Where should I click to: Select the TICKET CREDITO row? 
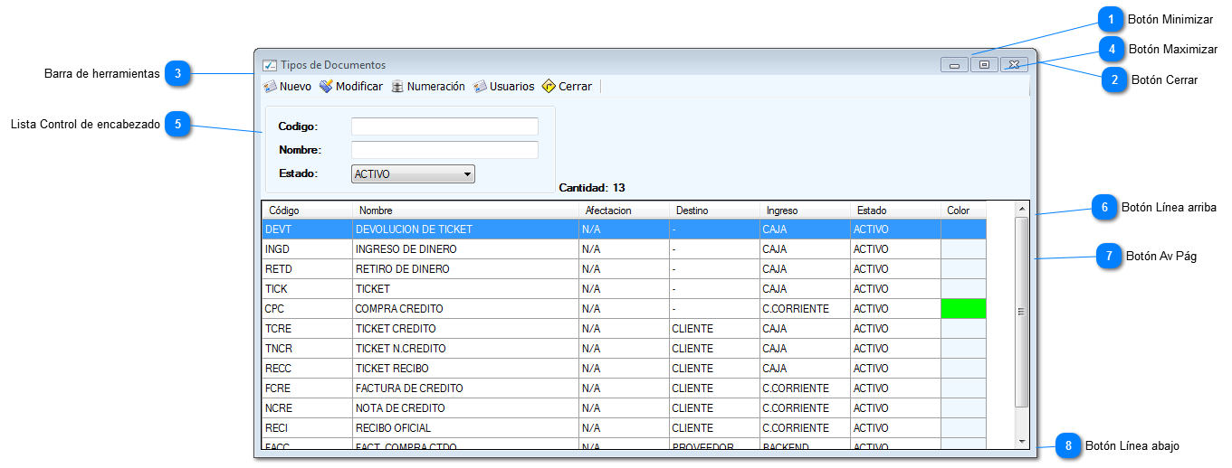tap(624, 329)
